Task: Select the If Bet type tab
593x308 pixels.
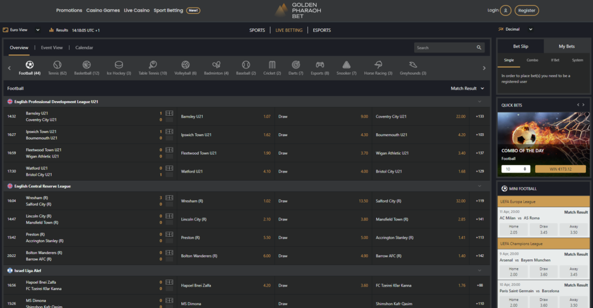Action: pos(555,60)
